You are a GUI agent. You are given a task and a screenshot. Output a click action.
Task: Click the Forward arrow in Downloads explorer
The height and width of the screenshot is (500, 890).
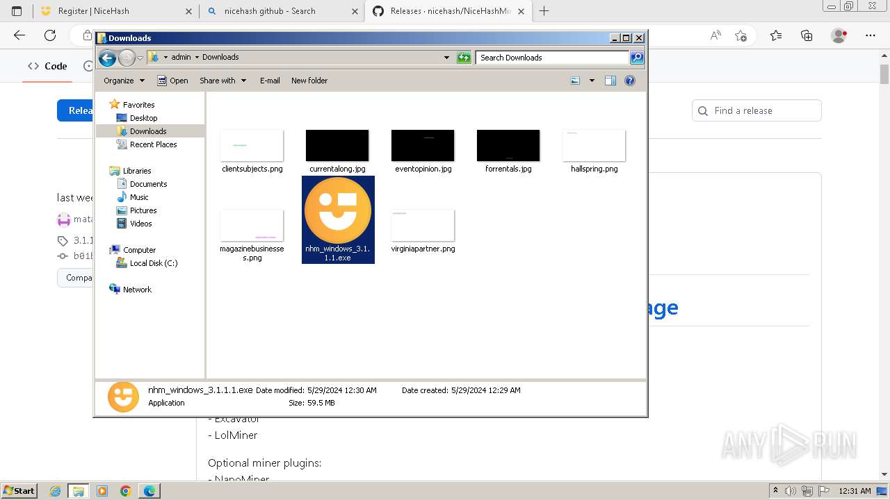127,58
